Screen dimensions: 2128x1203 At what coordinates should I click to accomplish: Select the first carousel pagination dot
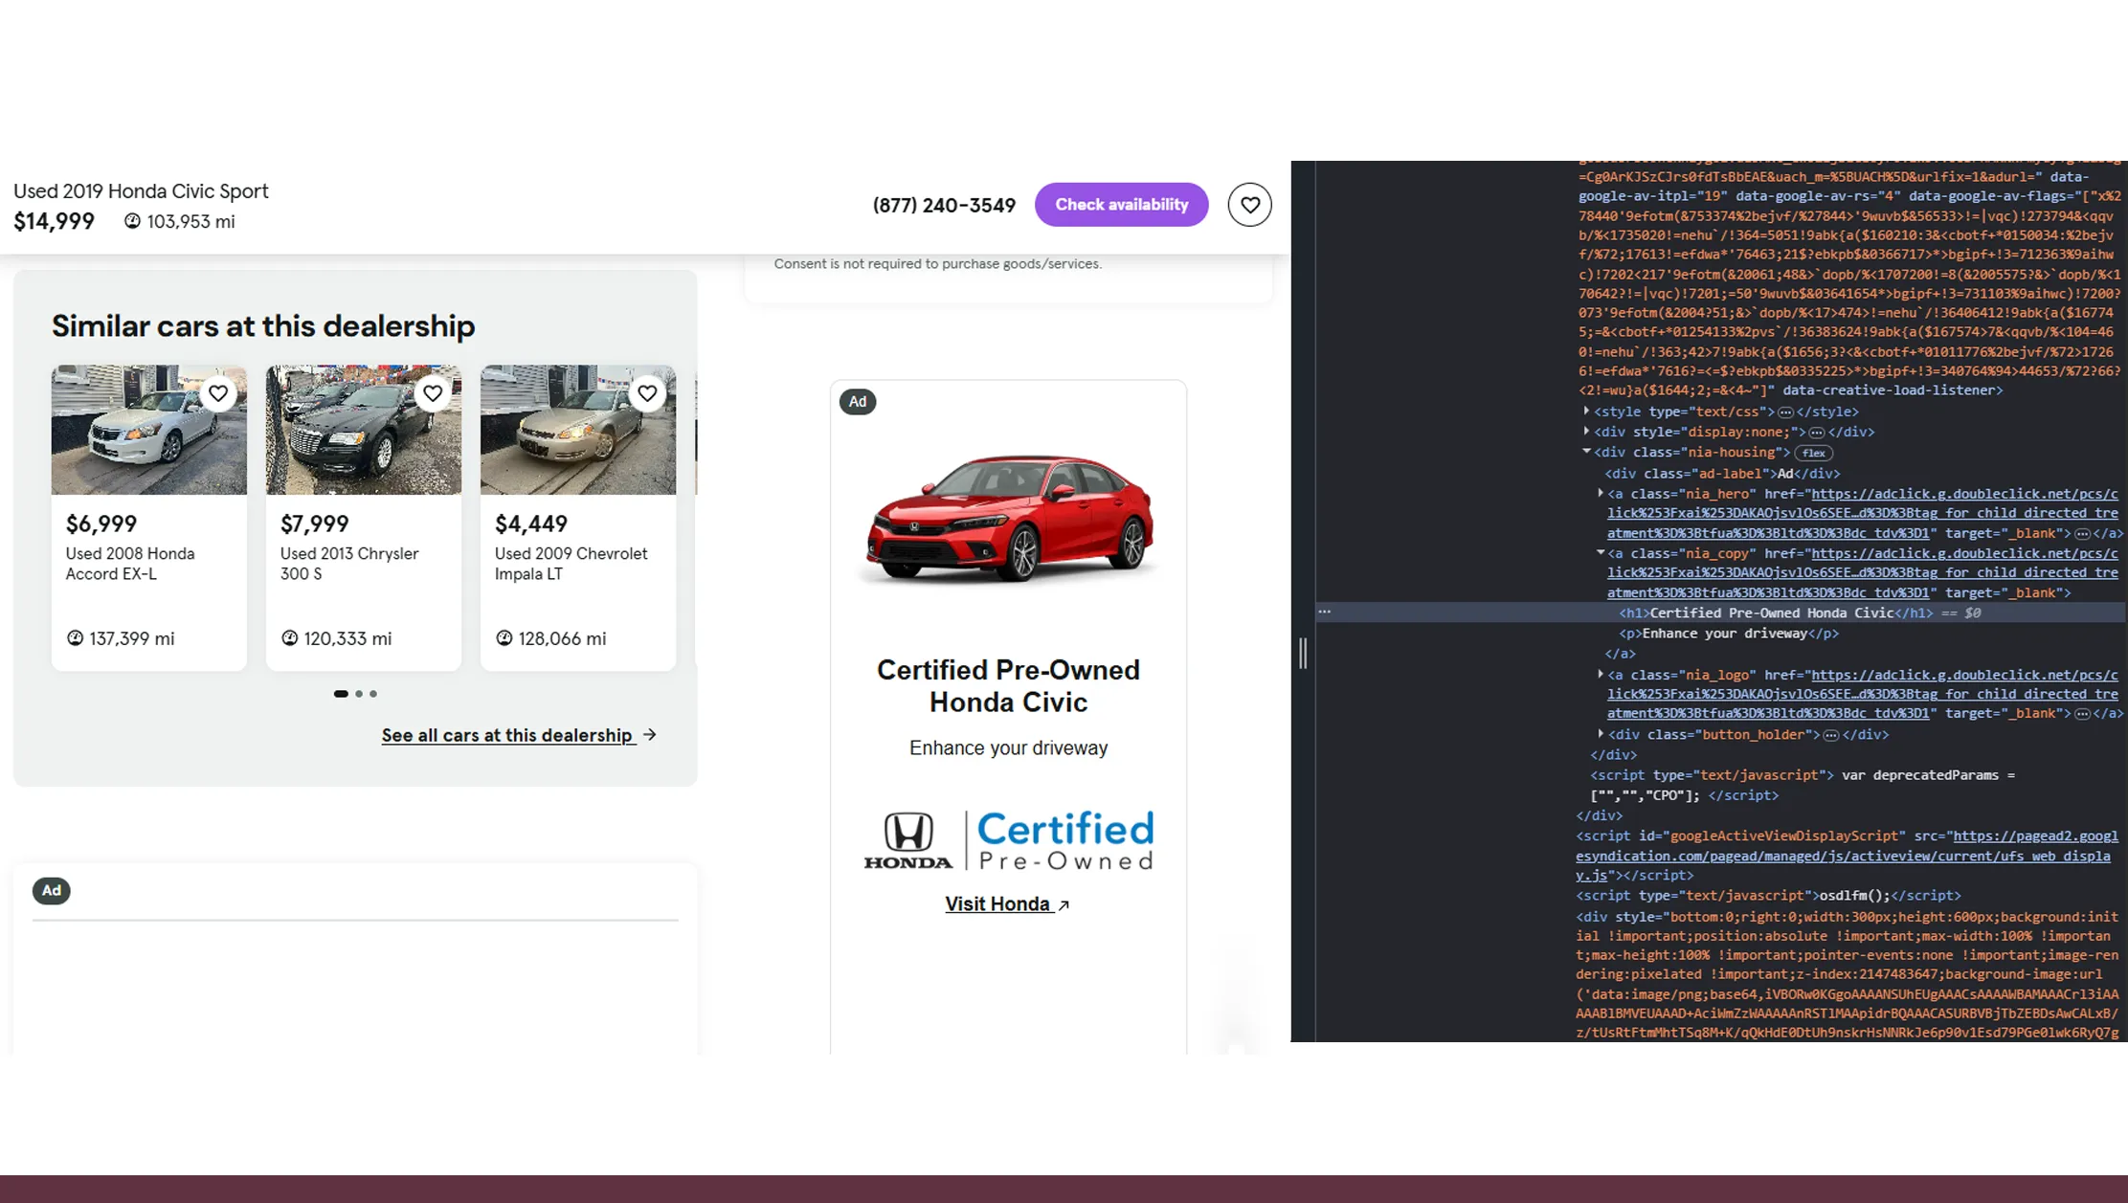pos(341,694)
